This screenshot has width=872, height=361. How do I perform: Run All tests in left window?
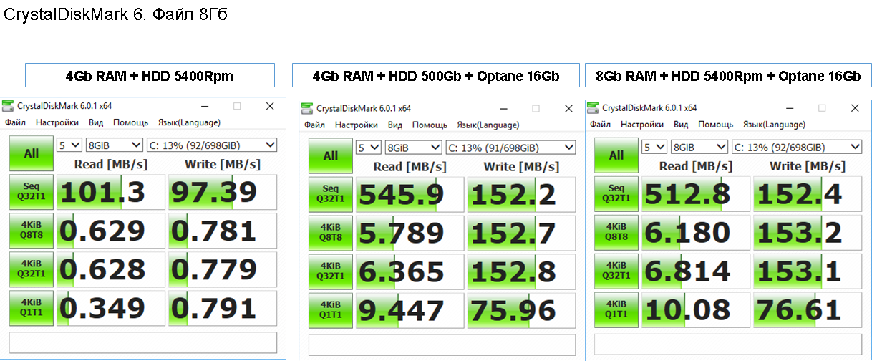click(32, 153)
